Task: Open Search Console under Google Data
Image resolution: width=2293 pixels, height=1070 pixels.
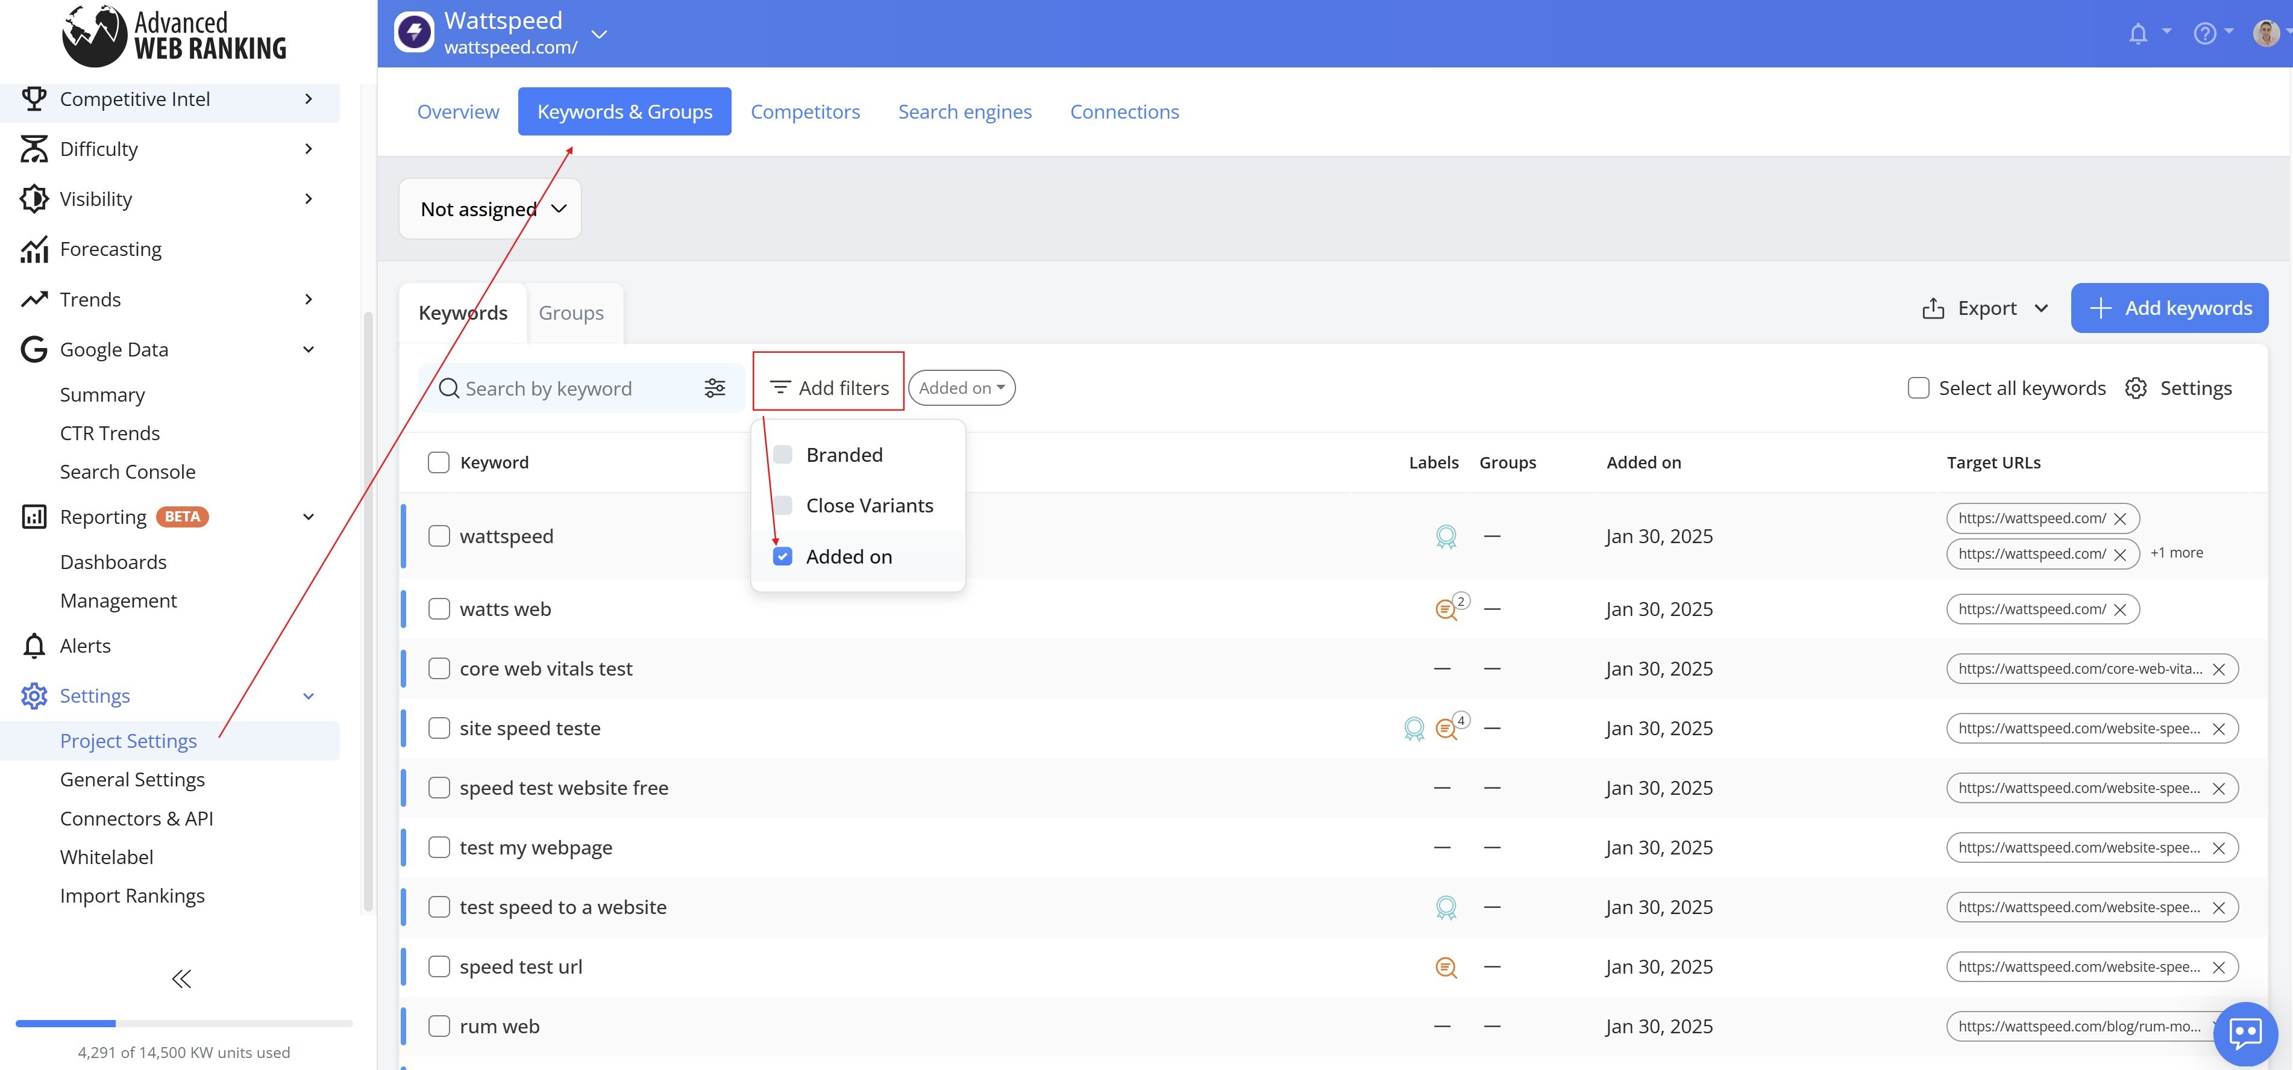Action: click(127, 471)
